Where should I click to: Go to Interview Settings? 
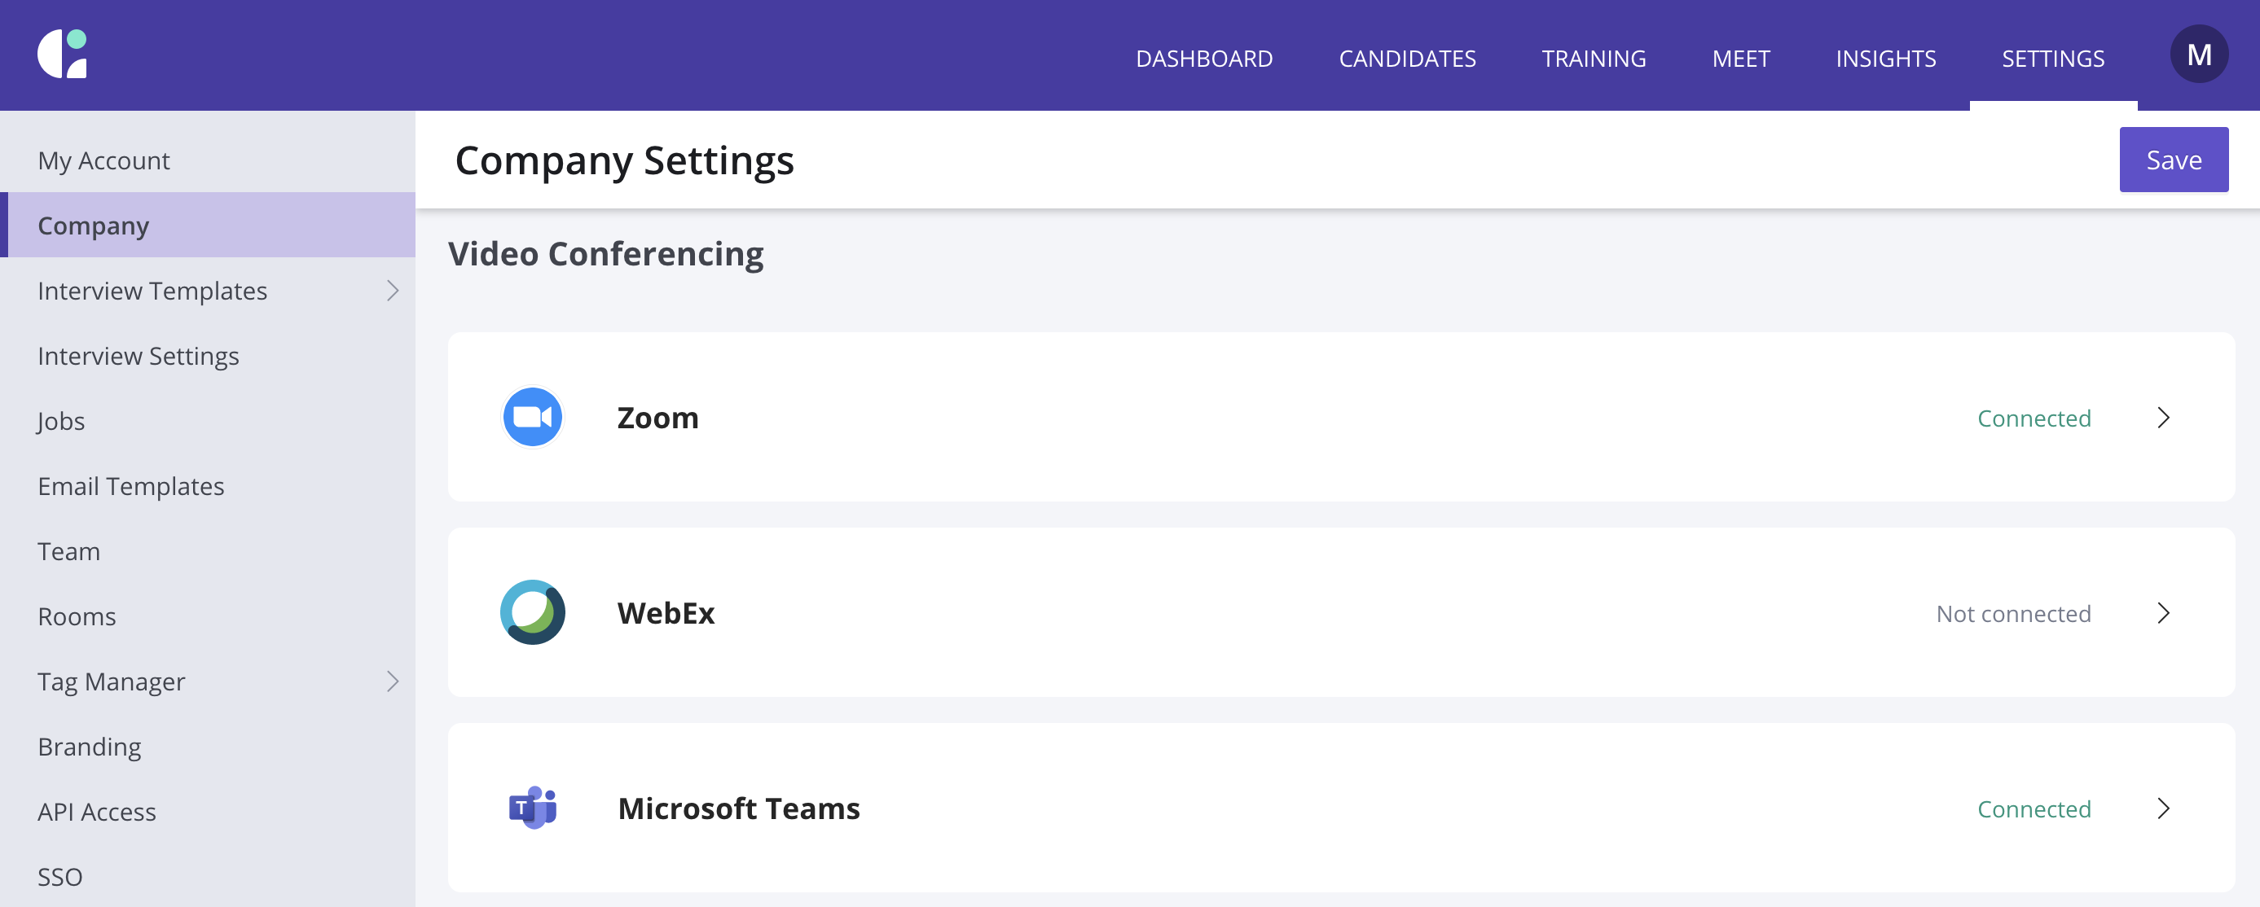(138, 355)
